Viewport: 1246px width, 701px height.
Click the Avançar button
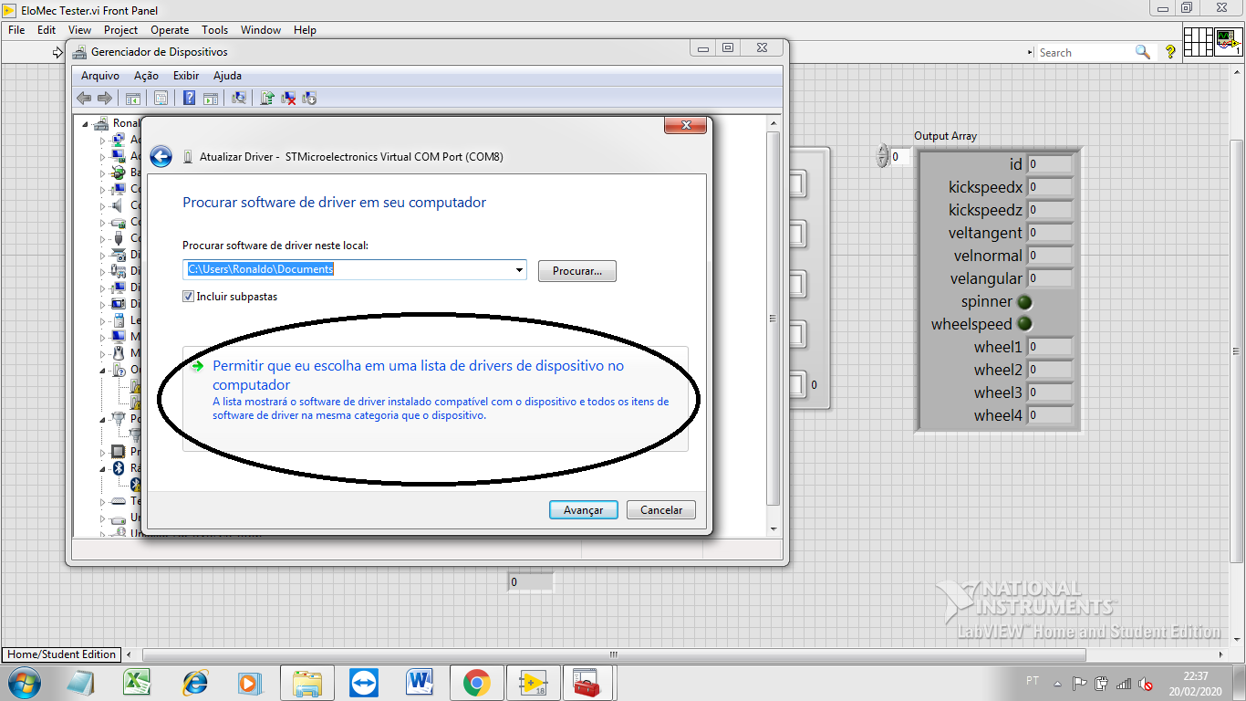click(584, 510)
